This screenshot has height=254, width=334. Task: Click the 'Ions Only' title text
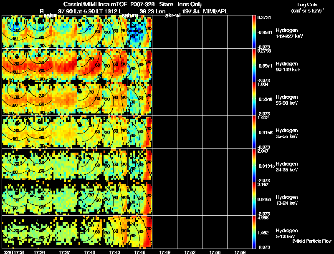point(190,5)
